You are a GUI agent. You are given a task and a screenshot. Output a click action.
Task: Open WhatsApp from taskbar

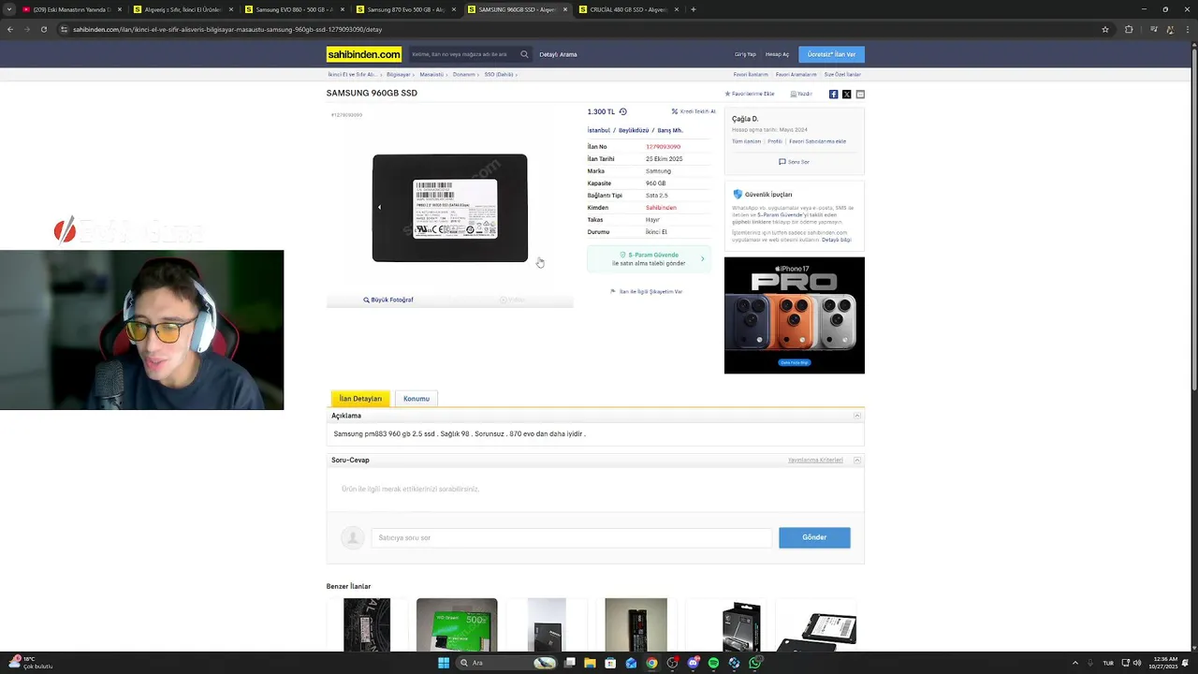point(754,663)
